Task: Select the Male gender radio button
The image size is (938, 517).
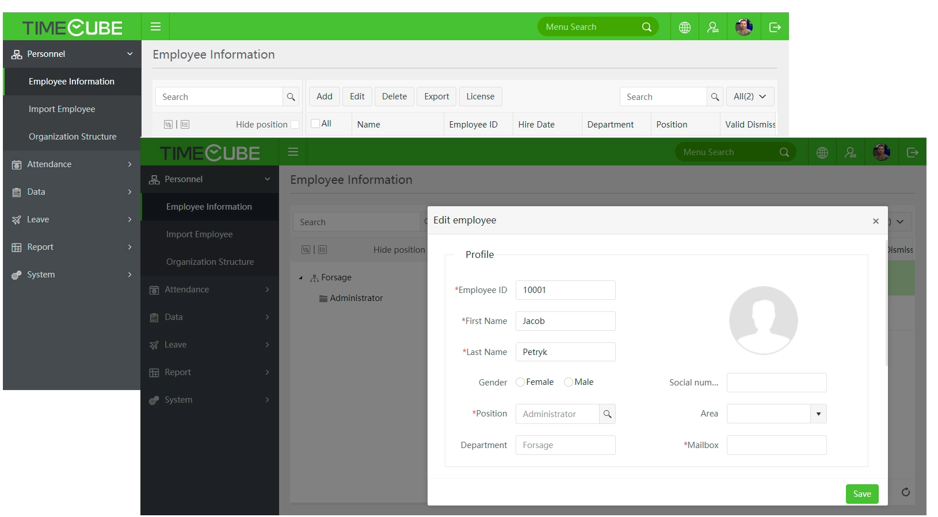Action: click(569, 382)
